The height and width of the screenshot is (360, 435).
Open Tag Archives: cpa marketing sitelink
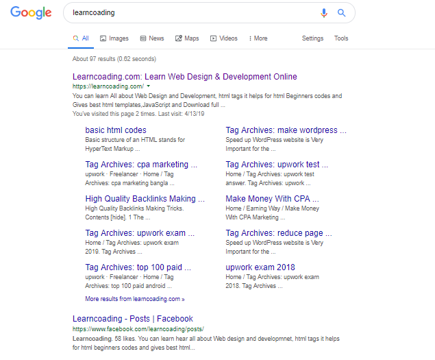[141, 165]
